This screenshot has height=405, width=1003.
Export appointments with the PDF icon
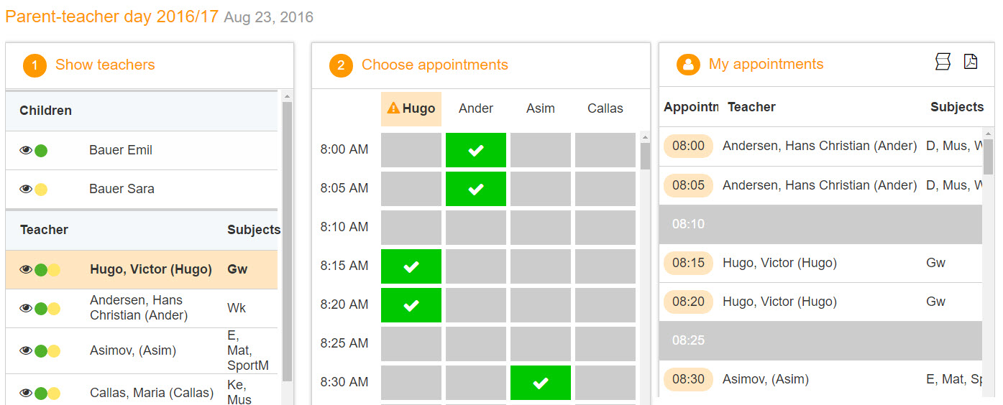(x=971, y=62)
